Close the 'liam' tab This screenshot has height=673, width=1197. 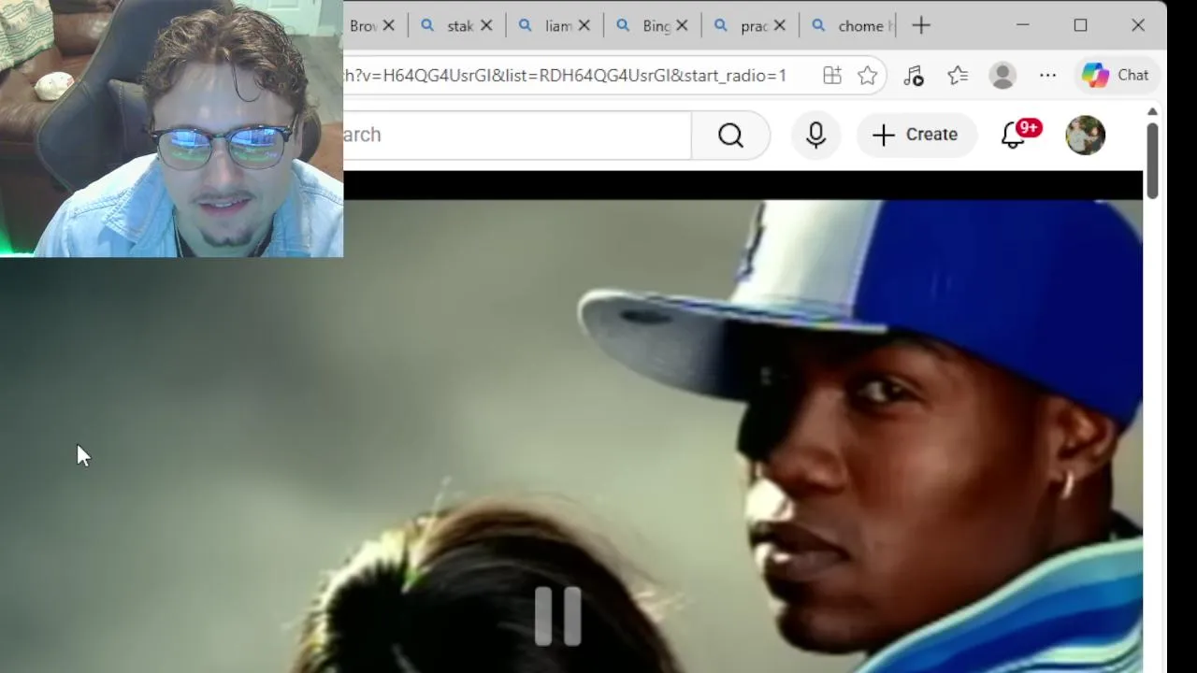click(x=584, y=26)
